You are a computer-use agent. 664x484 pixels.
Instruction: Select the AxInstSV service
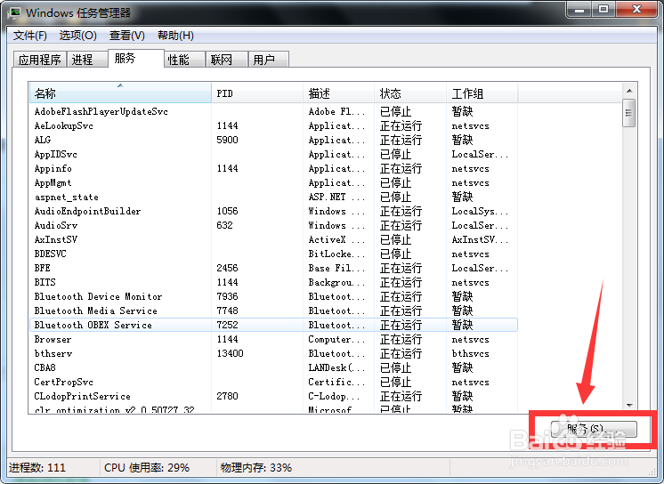click(273, 239)
